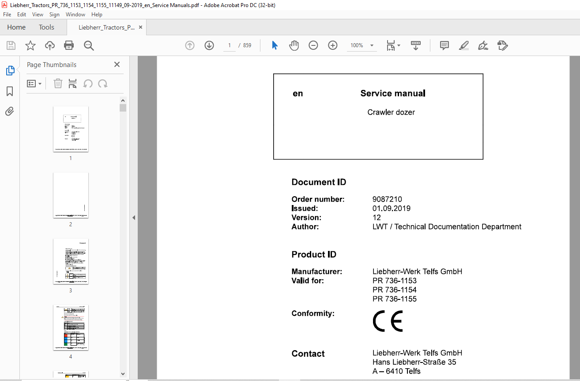Select the page 1 thumbnail

[x=71, y=129]
